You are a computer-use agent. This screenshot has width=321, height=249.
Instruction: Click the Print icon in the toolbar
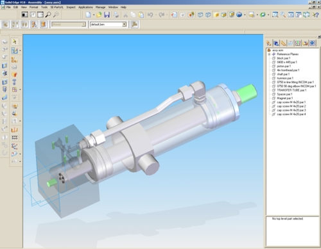click(x=116, y=15)
